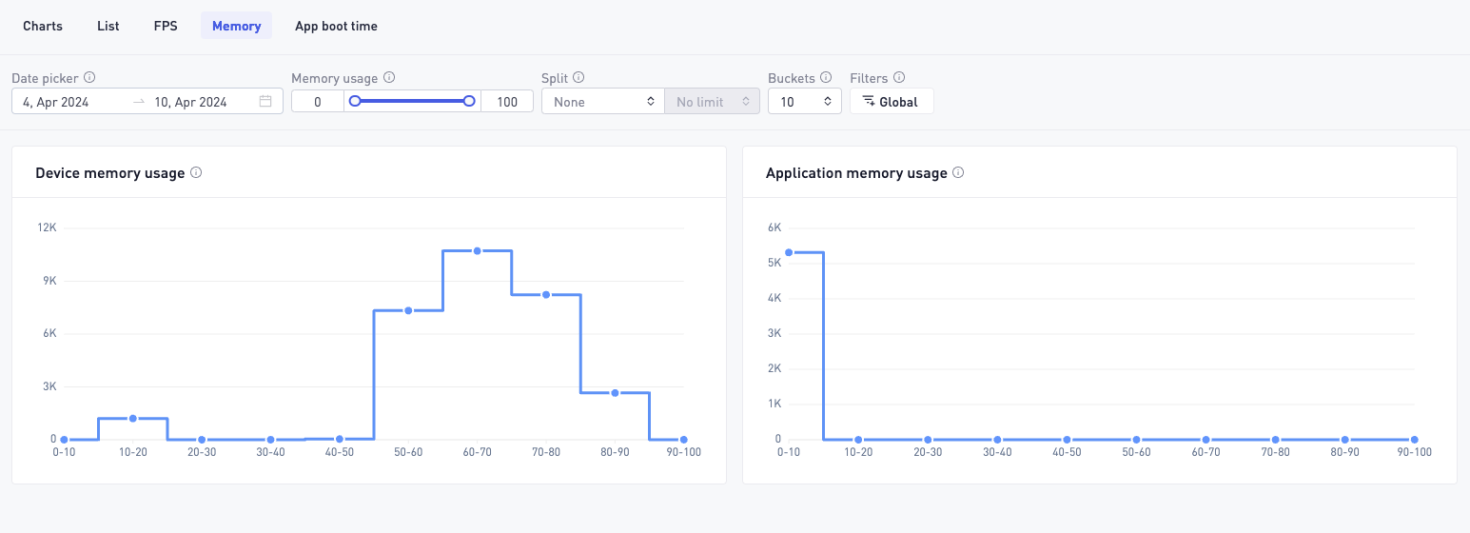Click the 6K axis label in Application chart
The height and width of the screenshot is (533, 1470).
tap(774, 227)
